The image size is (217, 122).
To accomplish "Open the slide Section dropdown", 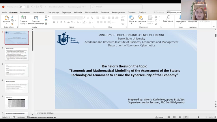I will (47, 24).
